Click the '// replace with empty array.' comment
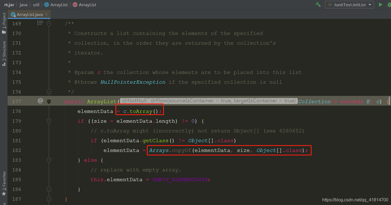Screen dimensions: 391x205 [x=136, y=170]
